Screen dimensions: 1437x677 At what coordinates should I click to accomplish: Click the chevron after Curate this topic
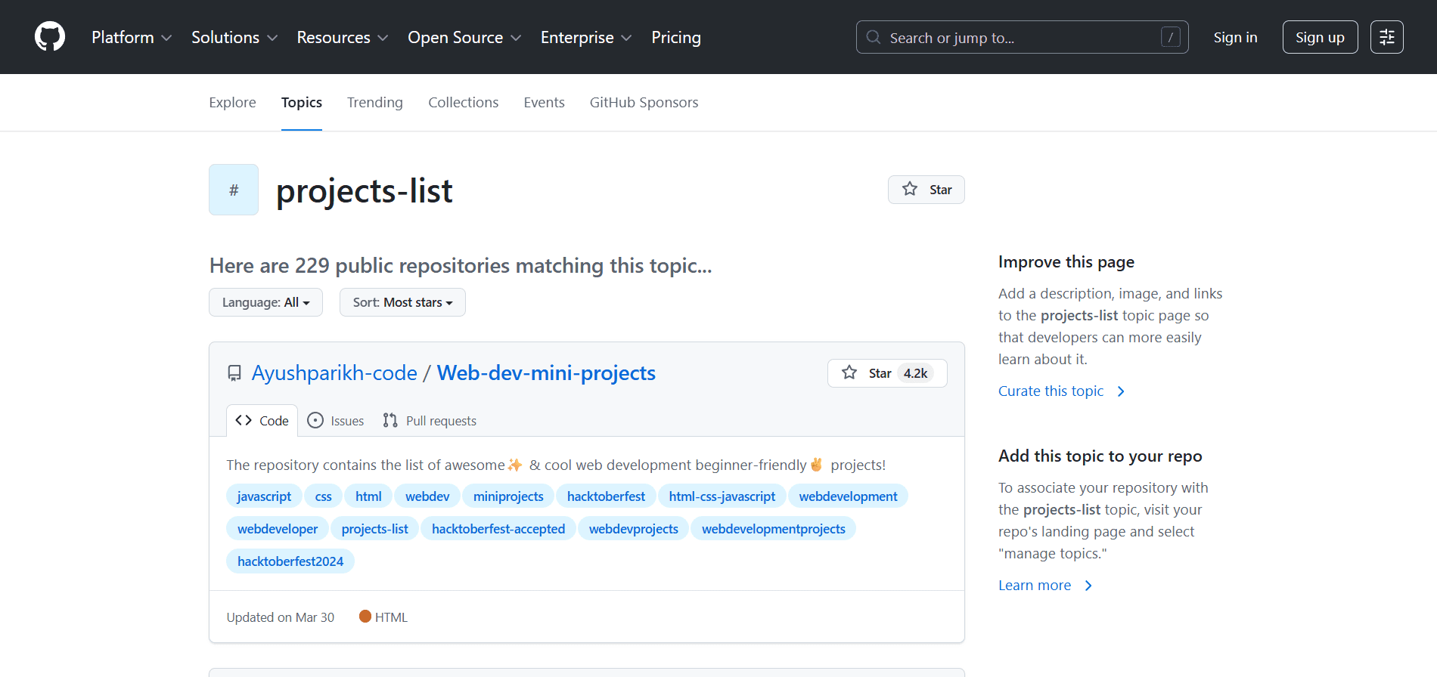1121,391
